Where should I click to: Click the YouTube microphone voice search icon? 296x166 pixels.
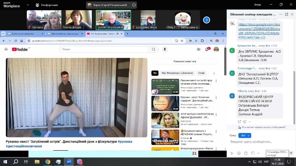coord(165,49)
